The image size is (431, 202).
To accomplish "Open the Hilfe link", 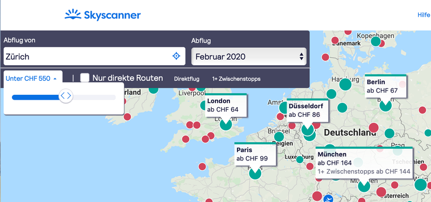I will coord(423,15).
